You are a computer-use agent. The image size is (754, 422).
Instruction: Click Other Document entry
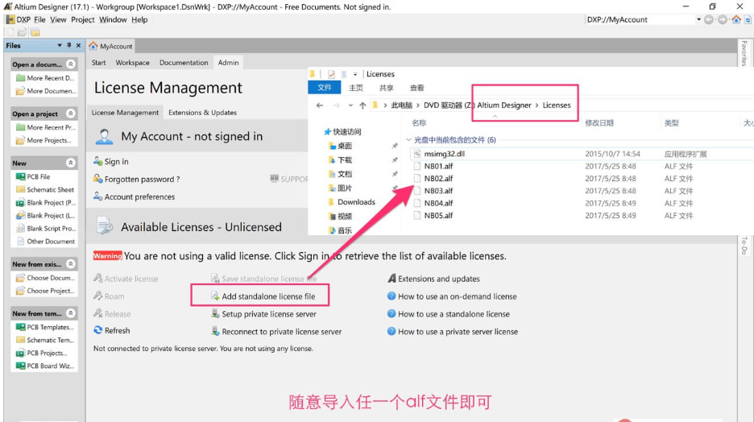pyautogui.click(x=46, y=242)
